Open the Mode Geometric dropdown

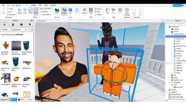49,8
